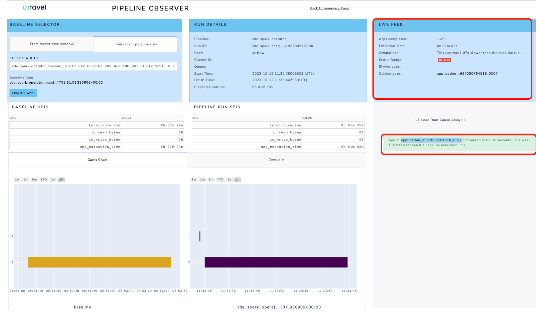Screen dimensions: 536x313
Task: Click pipeline run total_duration value 0h 01m 35s
Action: 352,125
